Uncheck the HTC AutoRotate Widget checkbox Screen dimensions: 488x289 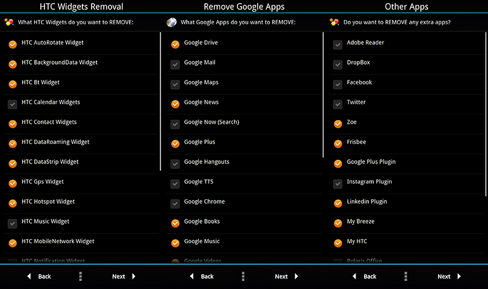(x=12, y=44)
